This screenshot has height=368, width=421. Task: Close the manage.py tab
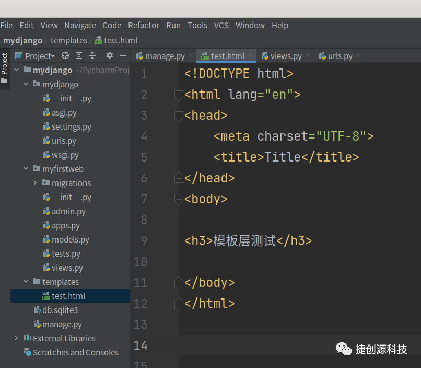pos(191,55)
